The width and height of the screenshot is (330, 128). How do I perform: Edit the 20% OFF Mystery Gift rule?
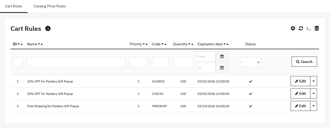[300, 93]
